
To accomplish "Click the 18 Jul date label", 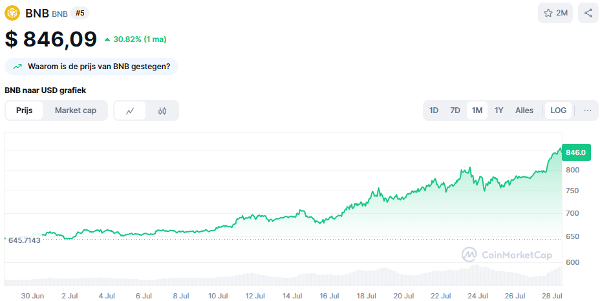I will (366, 296).
